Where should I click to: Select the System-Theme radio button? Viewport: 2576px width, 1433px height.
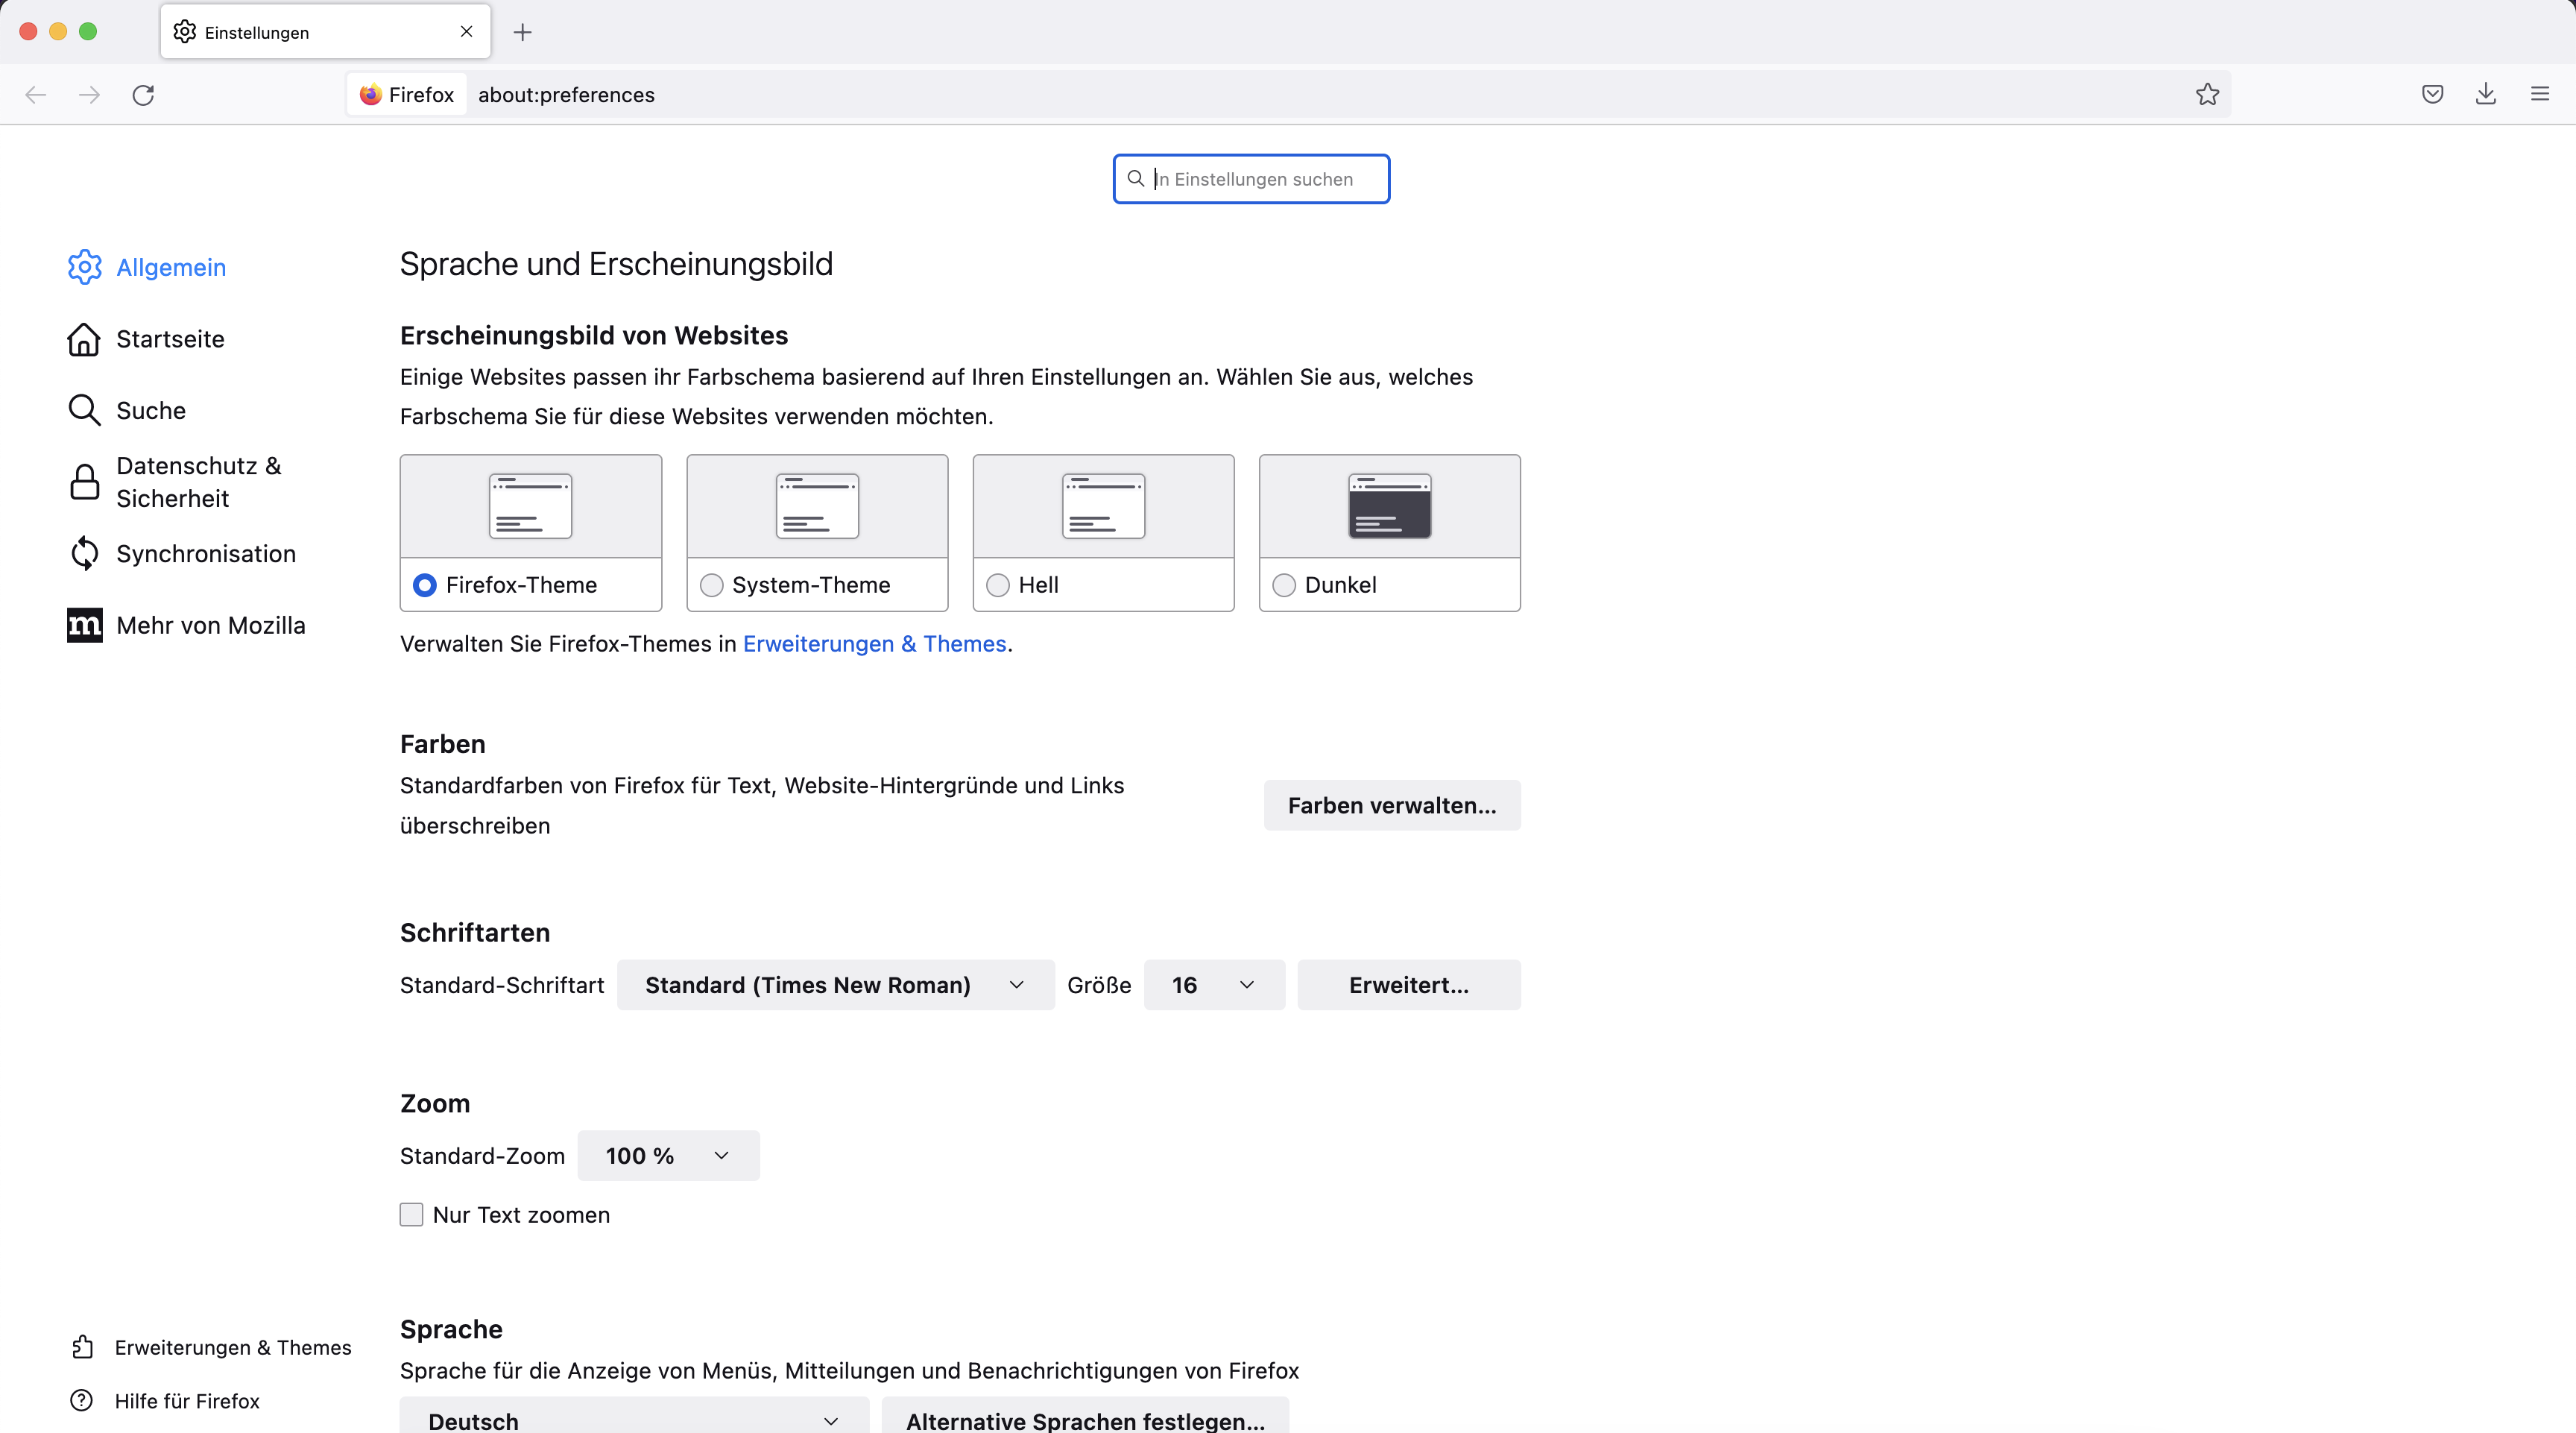pyautogui.click(x=712, y=585)
